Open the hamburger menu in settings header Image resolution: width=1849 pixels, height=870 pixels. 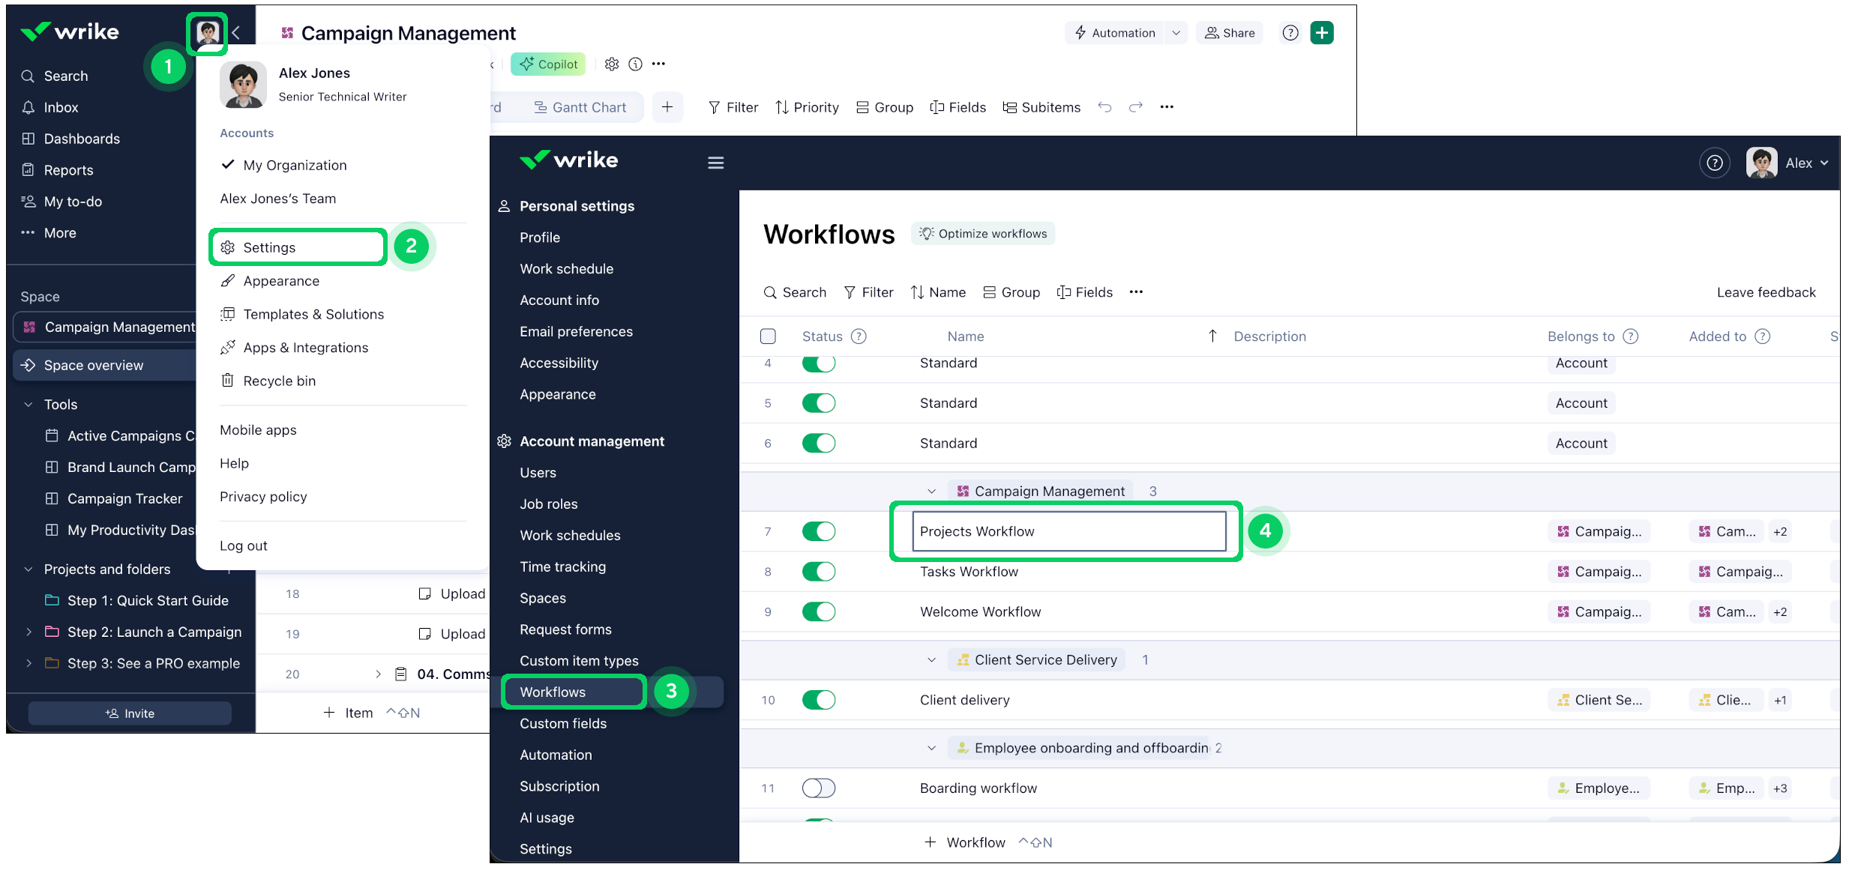pos(715,163)
